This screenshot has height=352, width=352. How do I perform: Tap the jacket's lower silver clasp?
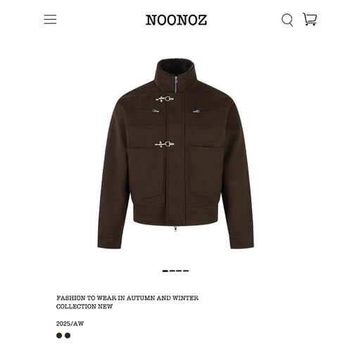[x=165, y=144]
